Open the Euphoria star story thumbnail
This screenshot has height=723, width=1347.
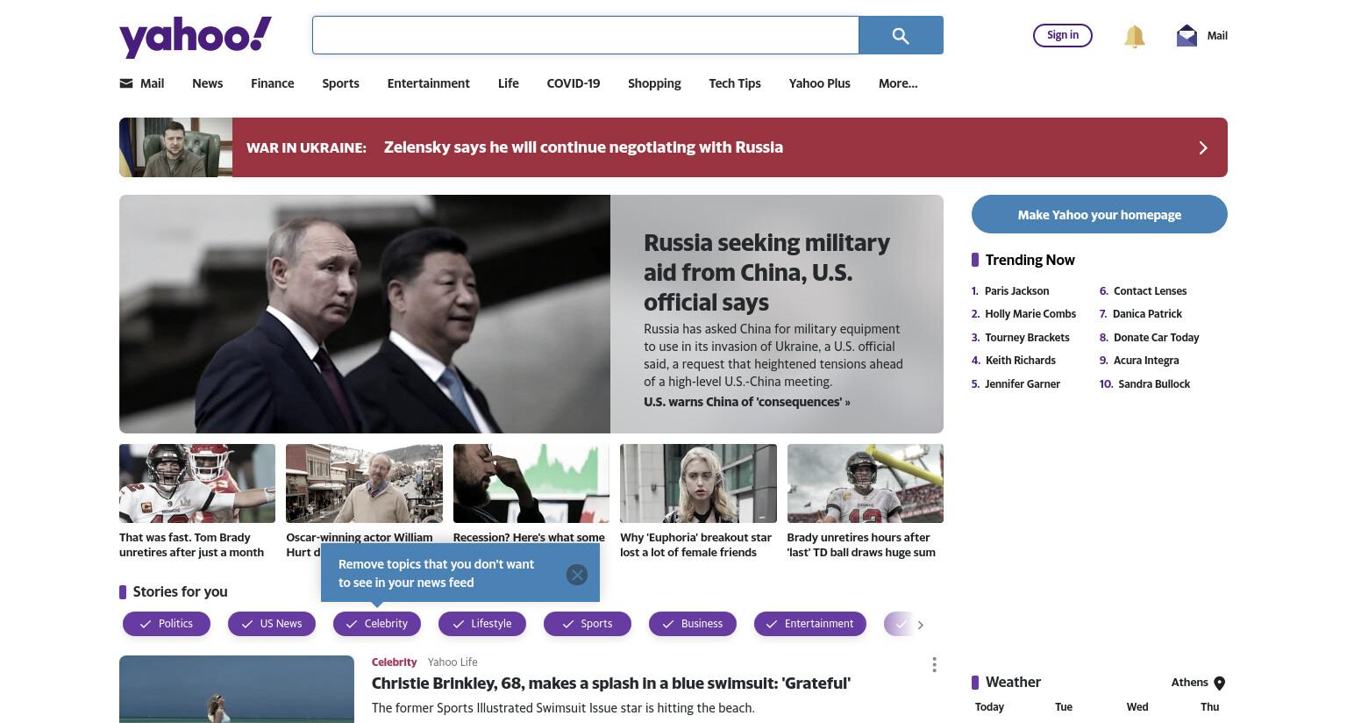coord(698,483)
